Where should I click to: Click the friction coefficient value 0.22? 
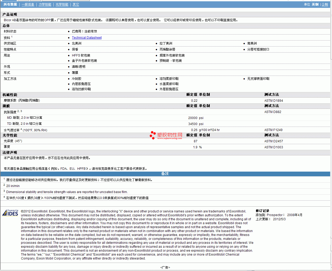(194, 101)
